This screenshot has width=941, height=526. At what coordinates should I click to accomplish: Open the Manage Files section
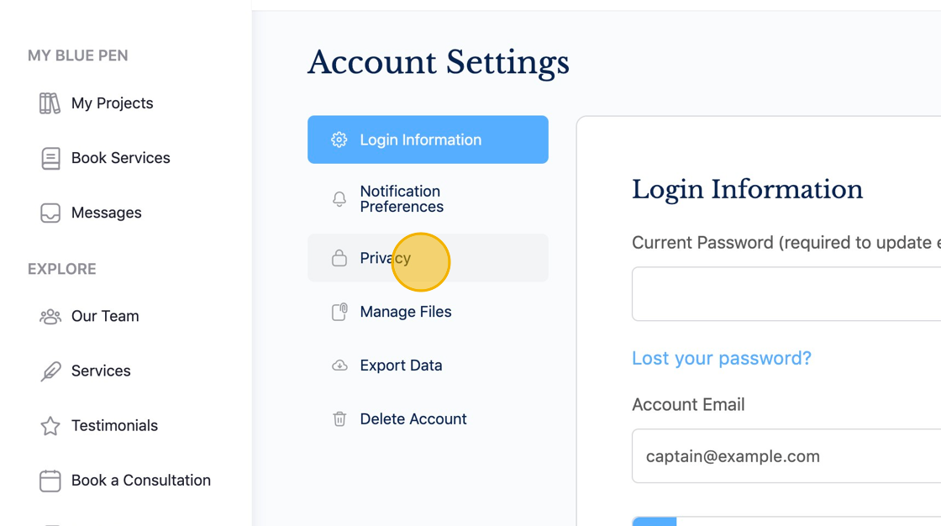(405, 312)
